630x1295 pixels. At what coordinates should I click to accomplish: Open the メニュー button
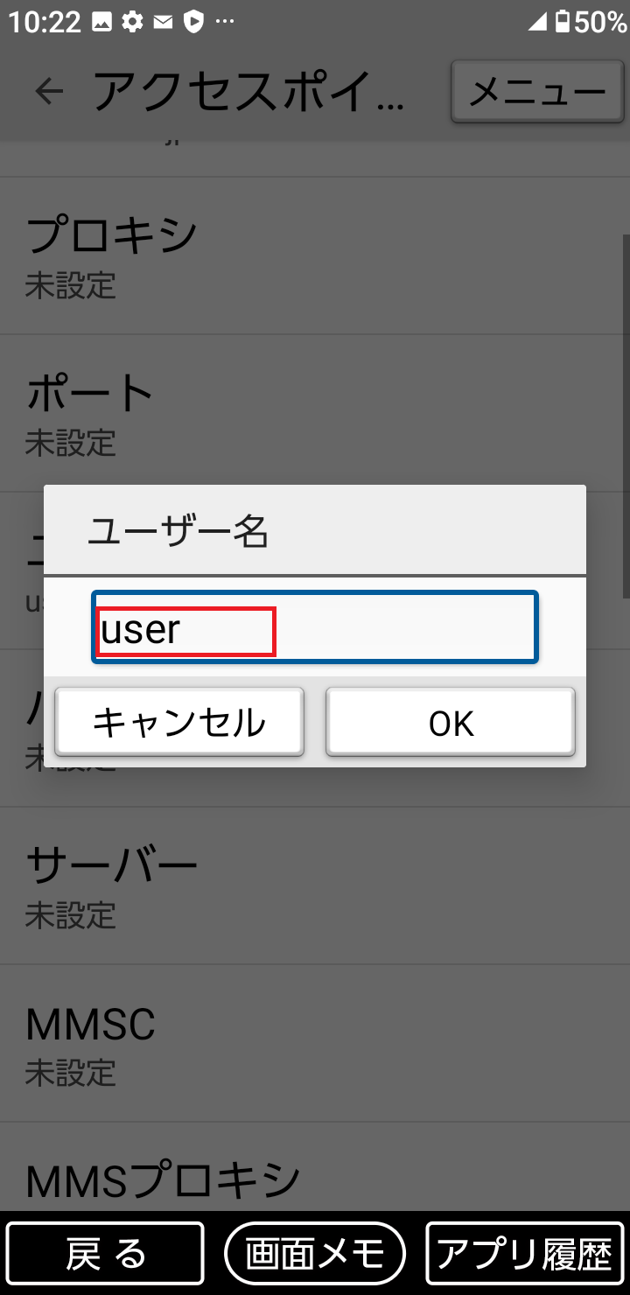click(537, 91)
